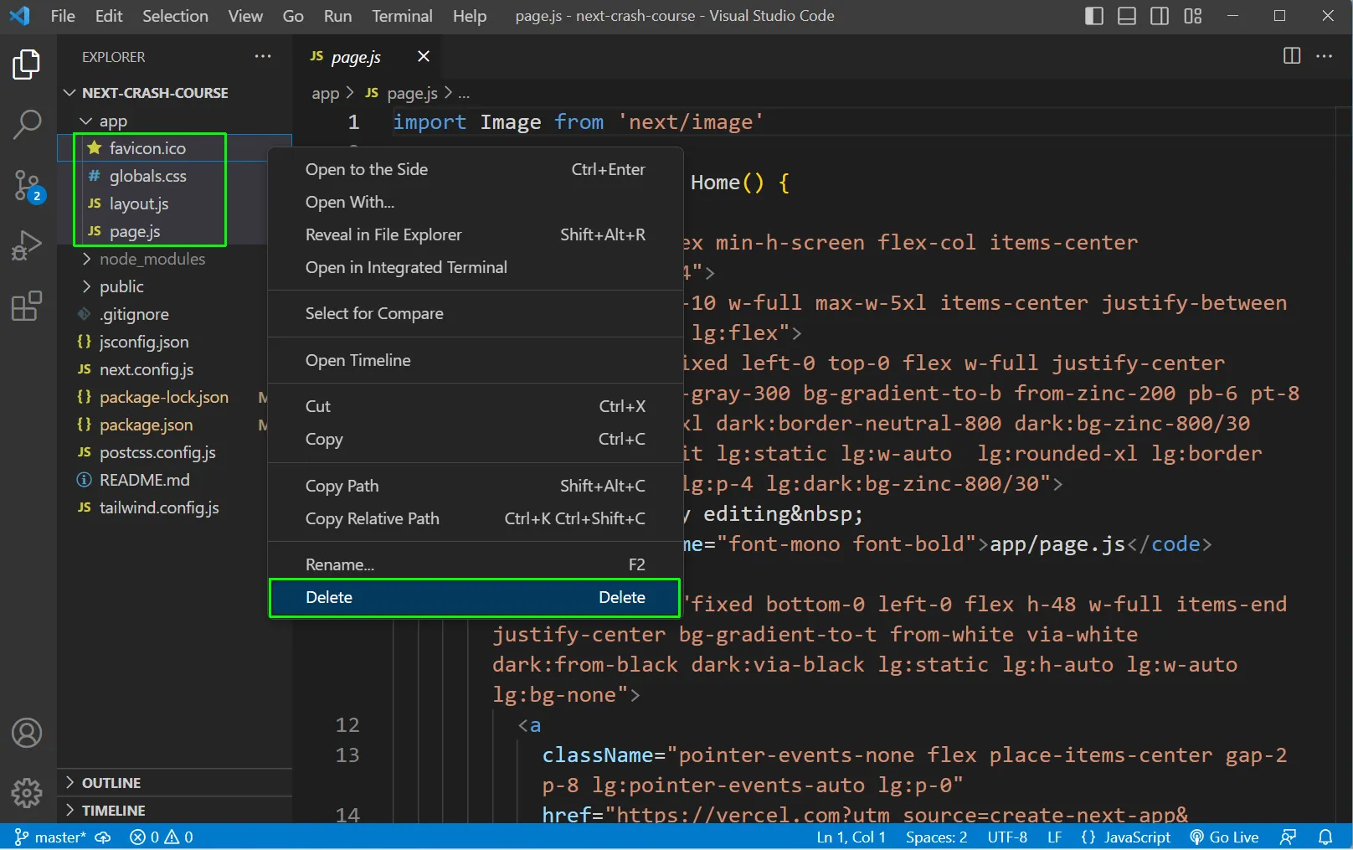Change end of line sequence LF
The height and width of the screenshot is (850, 1353).
point(1054,837)
